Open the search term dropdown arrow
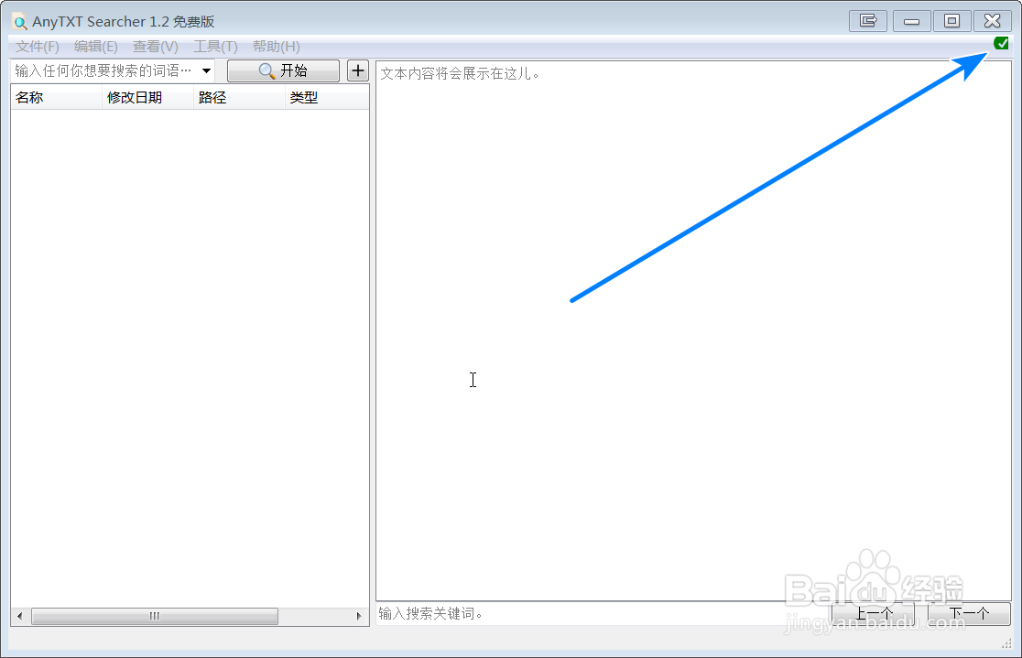This screenshot has height=658, width=1022. [x=206, y=70]
